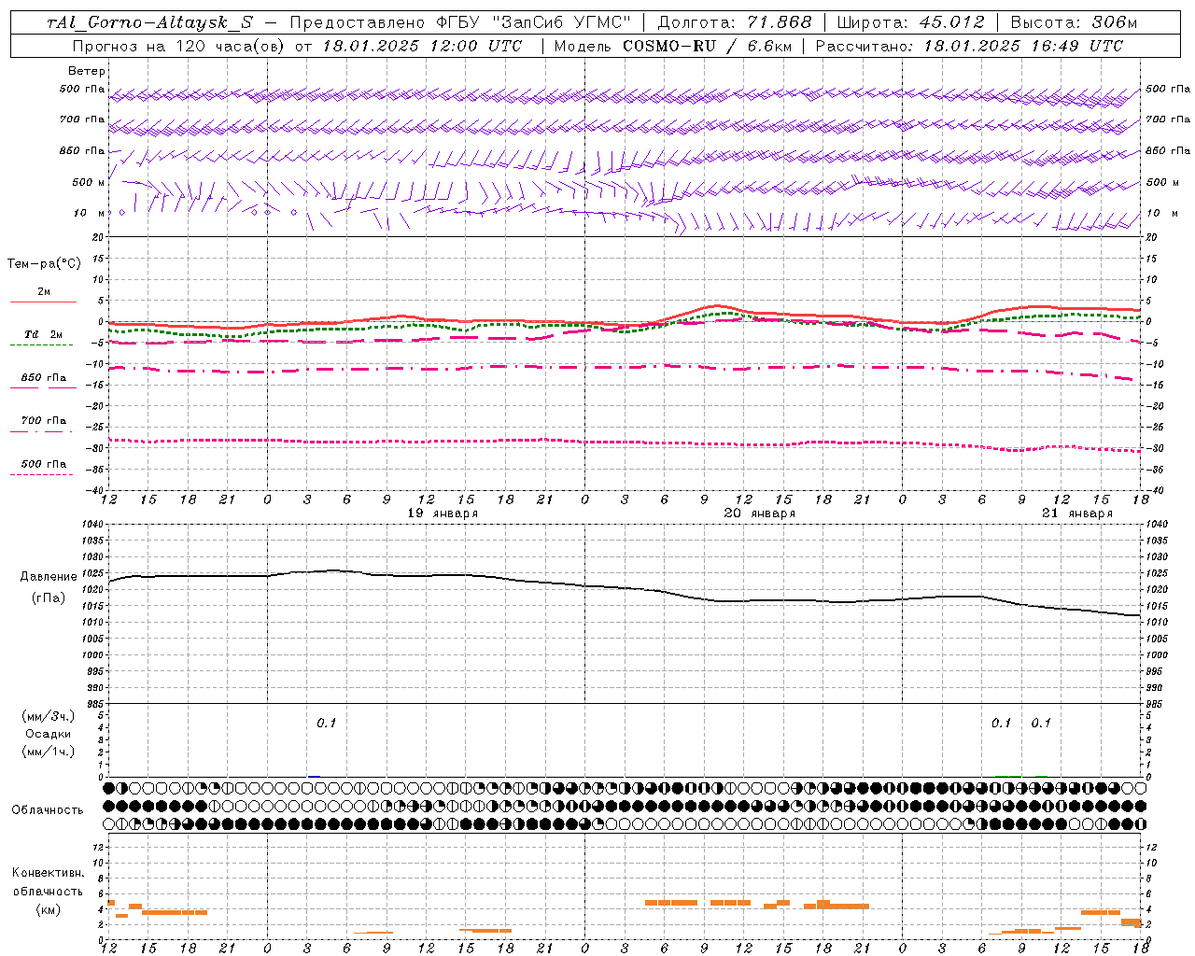Click the forecast start time 18.01.2025 12:00 UTC
This screenshot has width=1195, height=956.
[x=422, y=46]
